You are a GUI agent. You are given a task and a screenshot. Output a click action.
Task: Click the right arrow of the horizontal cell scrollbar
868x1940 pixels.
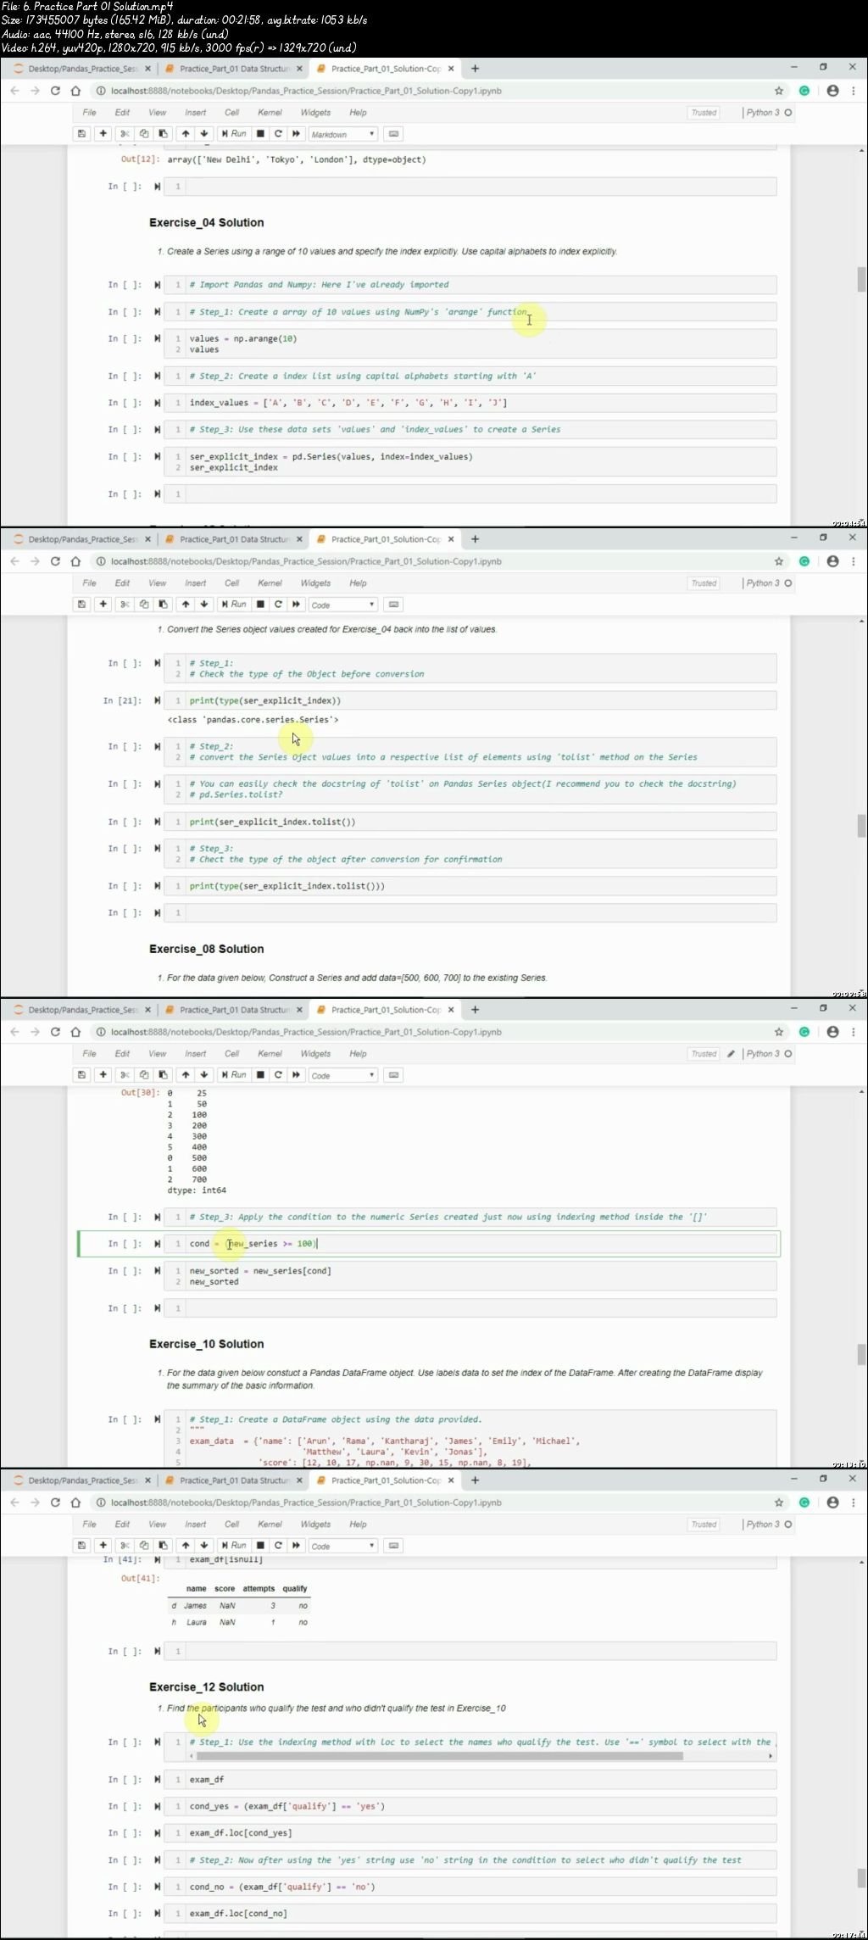point(771,1756)
